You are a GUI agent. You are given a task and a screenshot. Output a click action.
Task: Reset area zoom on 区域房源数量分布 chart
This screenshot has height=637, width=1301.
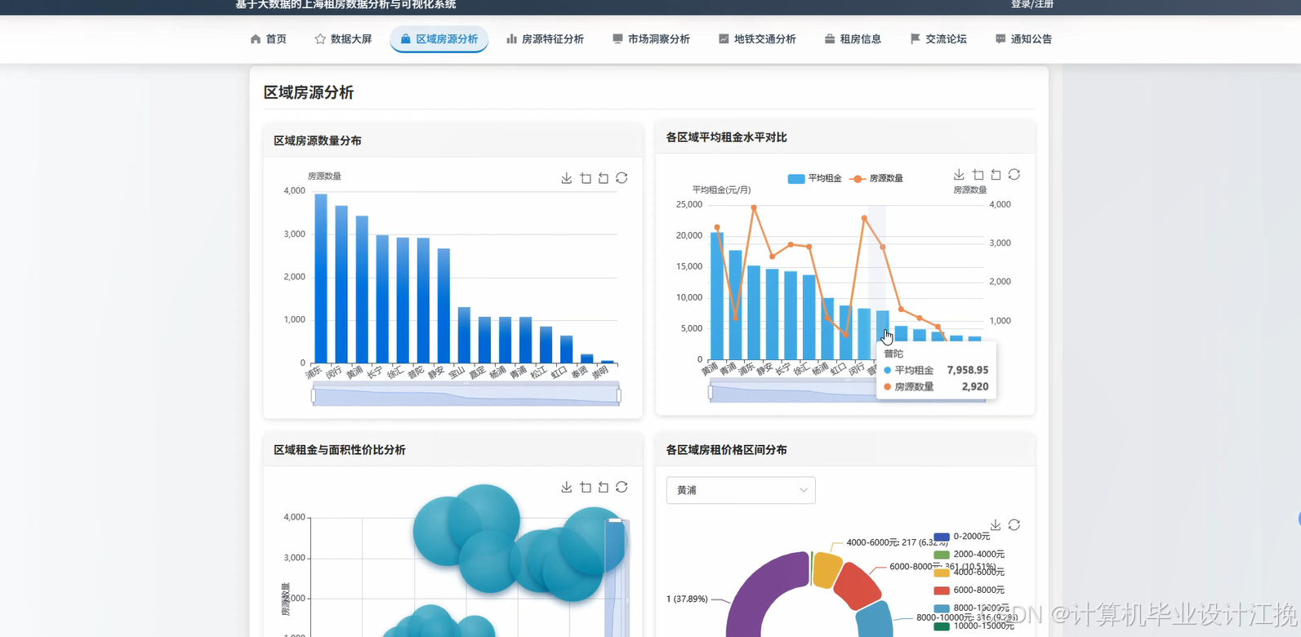(604, 178)
